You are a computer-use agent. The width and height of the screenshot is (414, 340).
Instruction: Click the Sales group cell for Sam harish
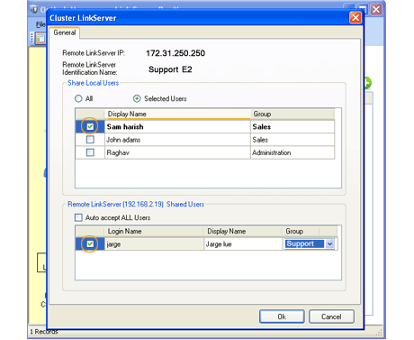tap(292, 126)
